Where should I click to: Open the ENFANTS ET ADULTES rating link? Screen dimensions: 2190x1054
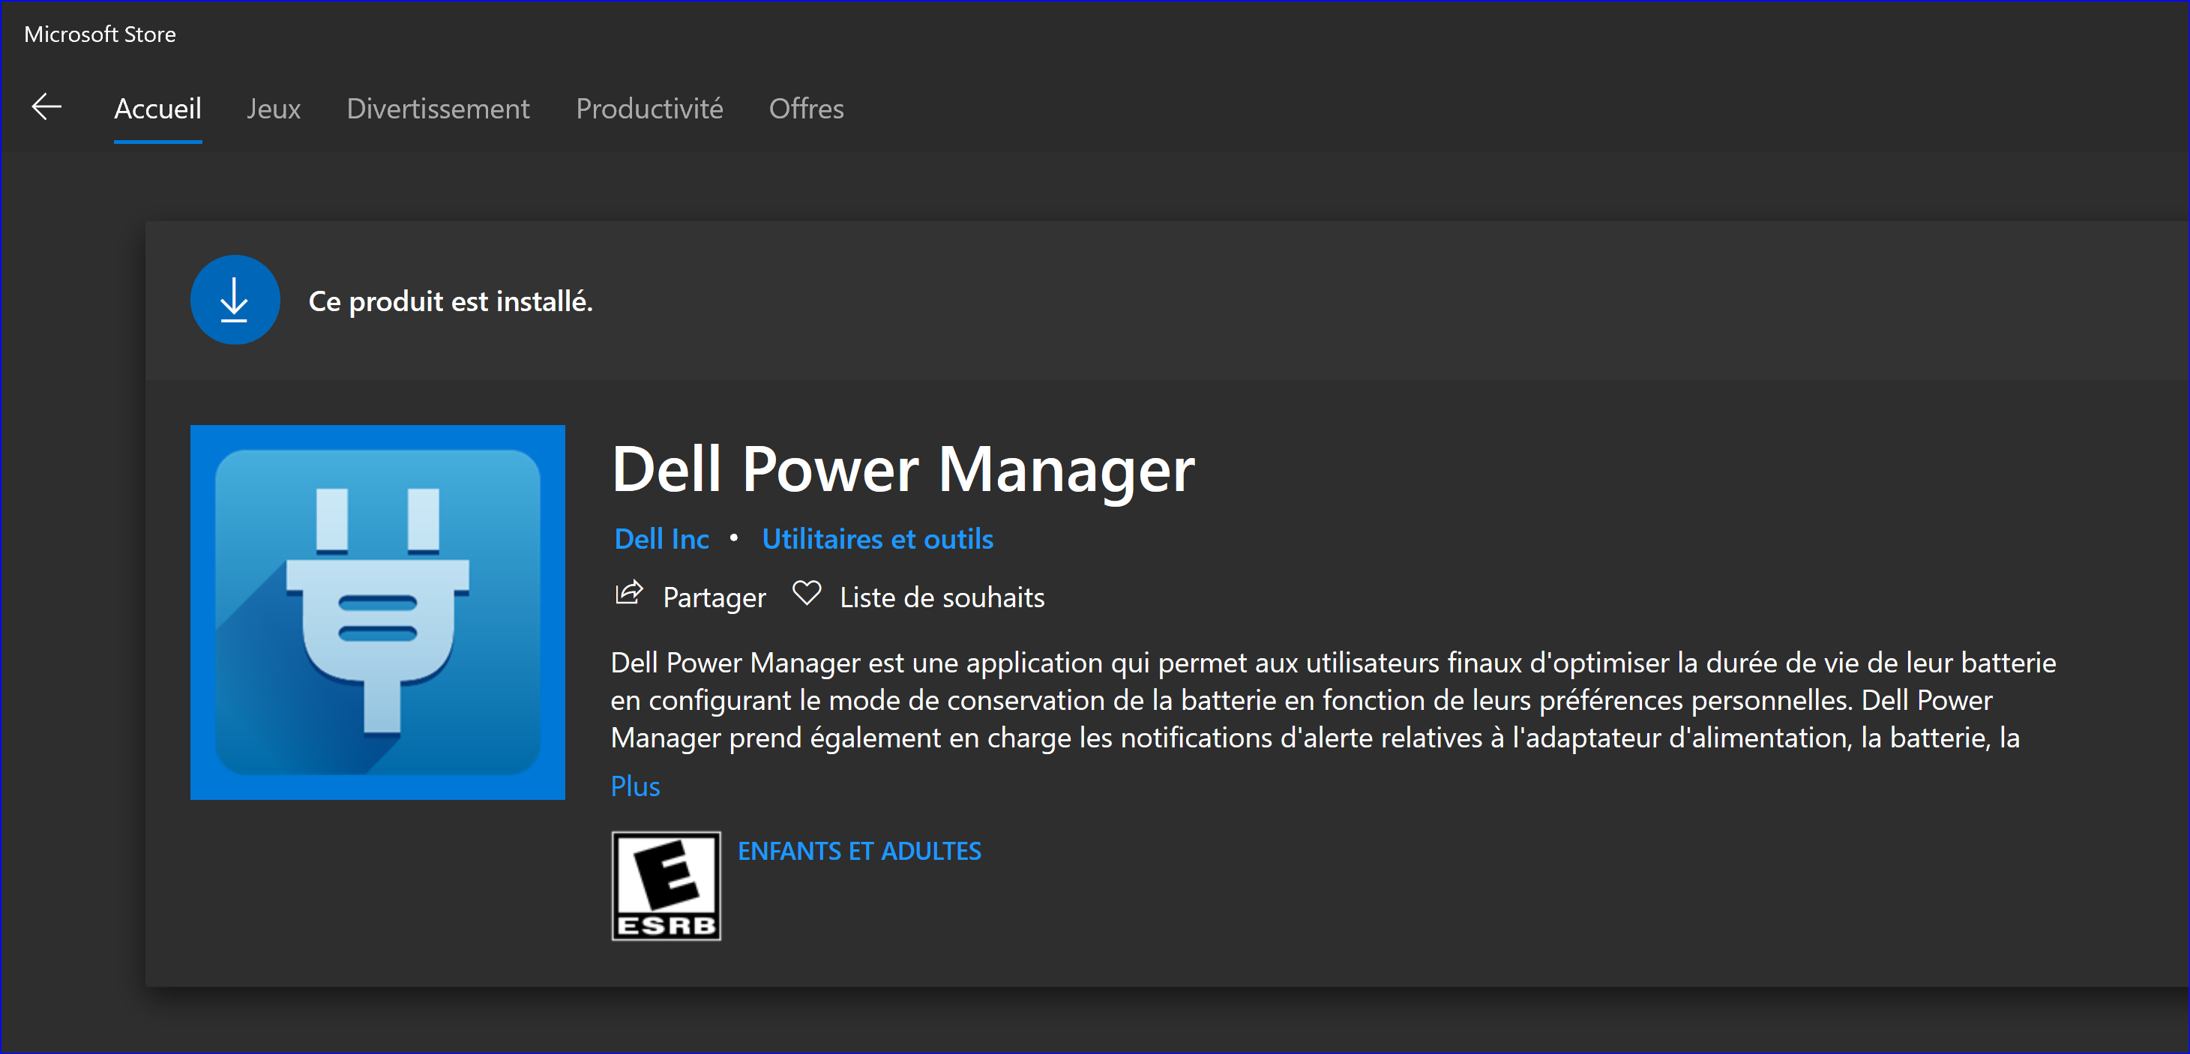(x=858, y=851)
